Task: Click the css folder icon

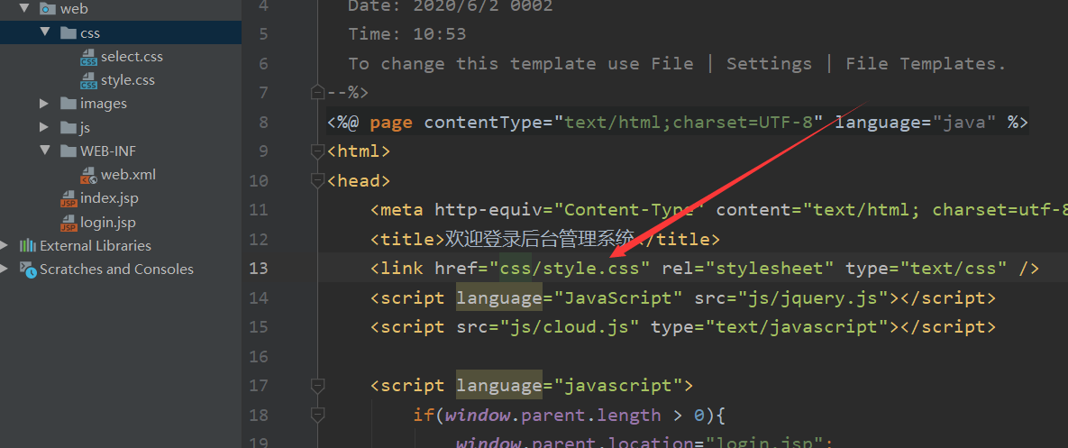Action: 68,32
